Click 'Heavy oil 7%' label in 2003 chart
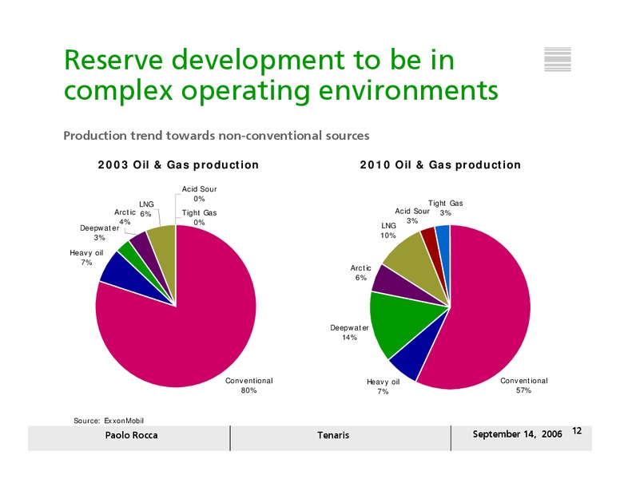The height and width of the screenshot is (479, 620). (86, 257)
